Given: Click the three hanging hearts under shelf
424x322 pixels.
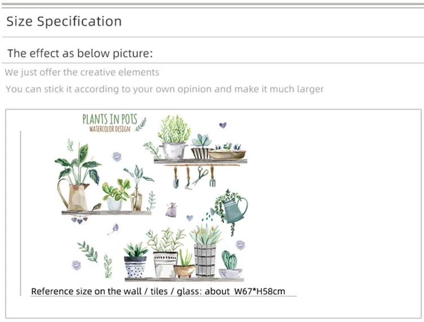Looking at the screenshot, I should tap(79, 220).
